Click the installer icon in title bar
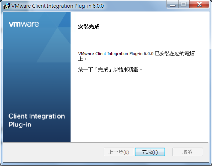Image resolution: width=212 pixels, height=166 pixels. [x=6, y=6]
